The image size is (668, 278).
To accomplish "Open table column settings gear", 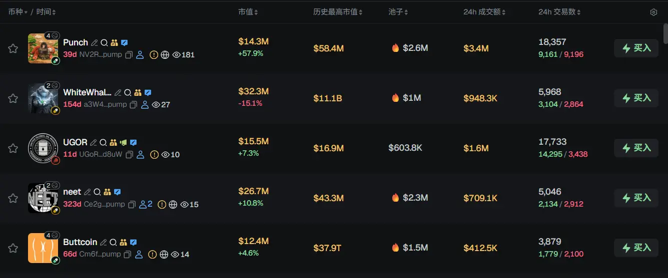I will click(653, 12).
